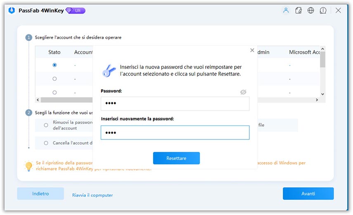The width and height of the screenshot is (353, 215).
Task: Select the second account radio button
Action: tap(54, 78)
